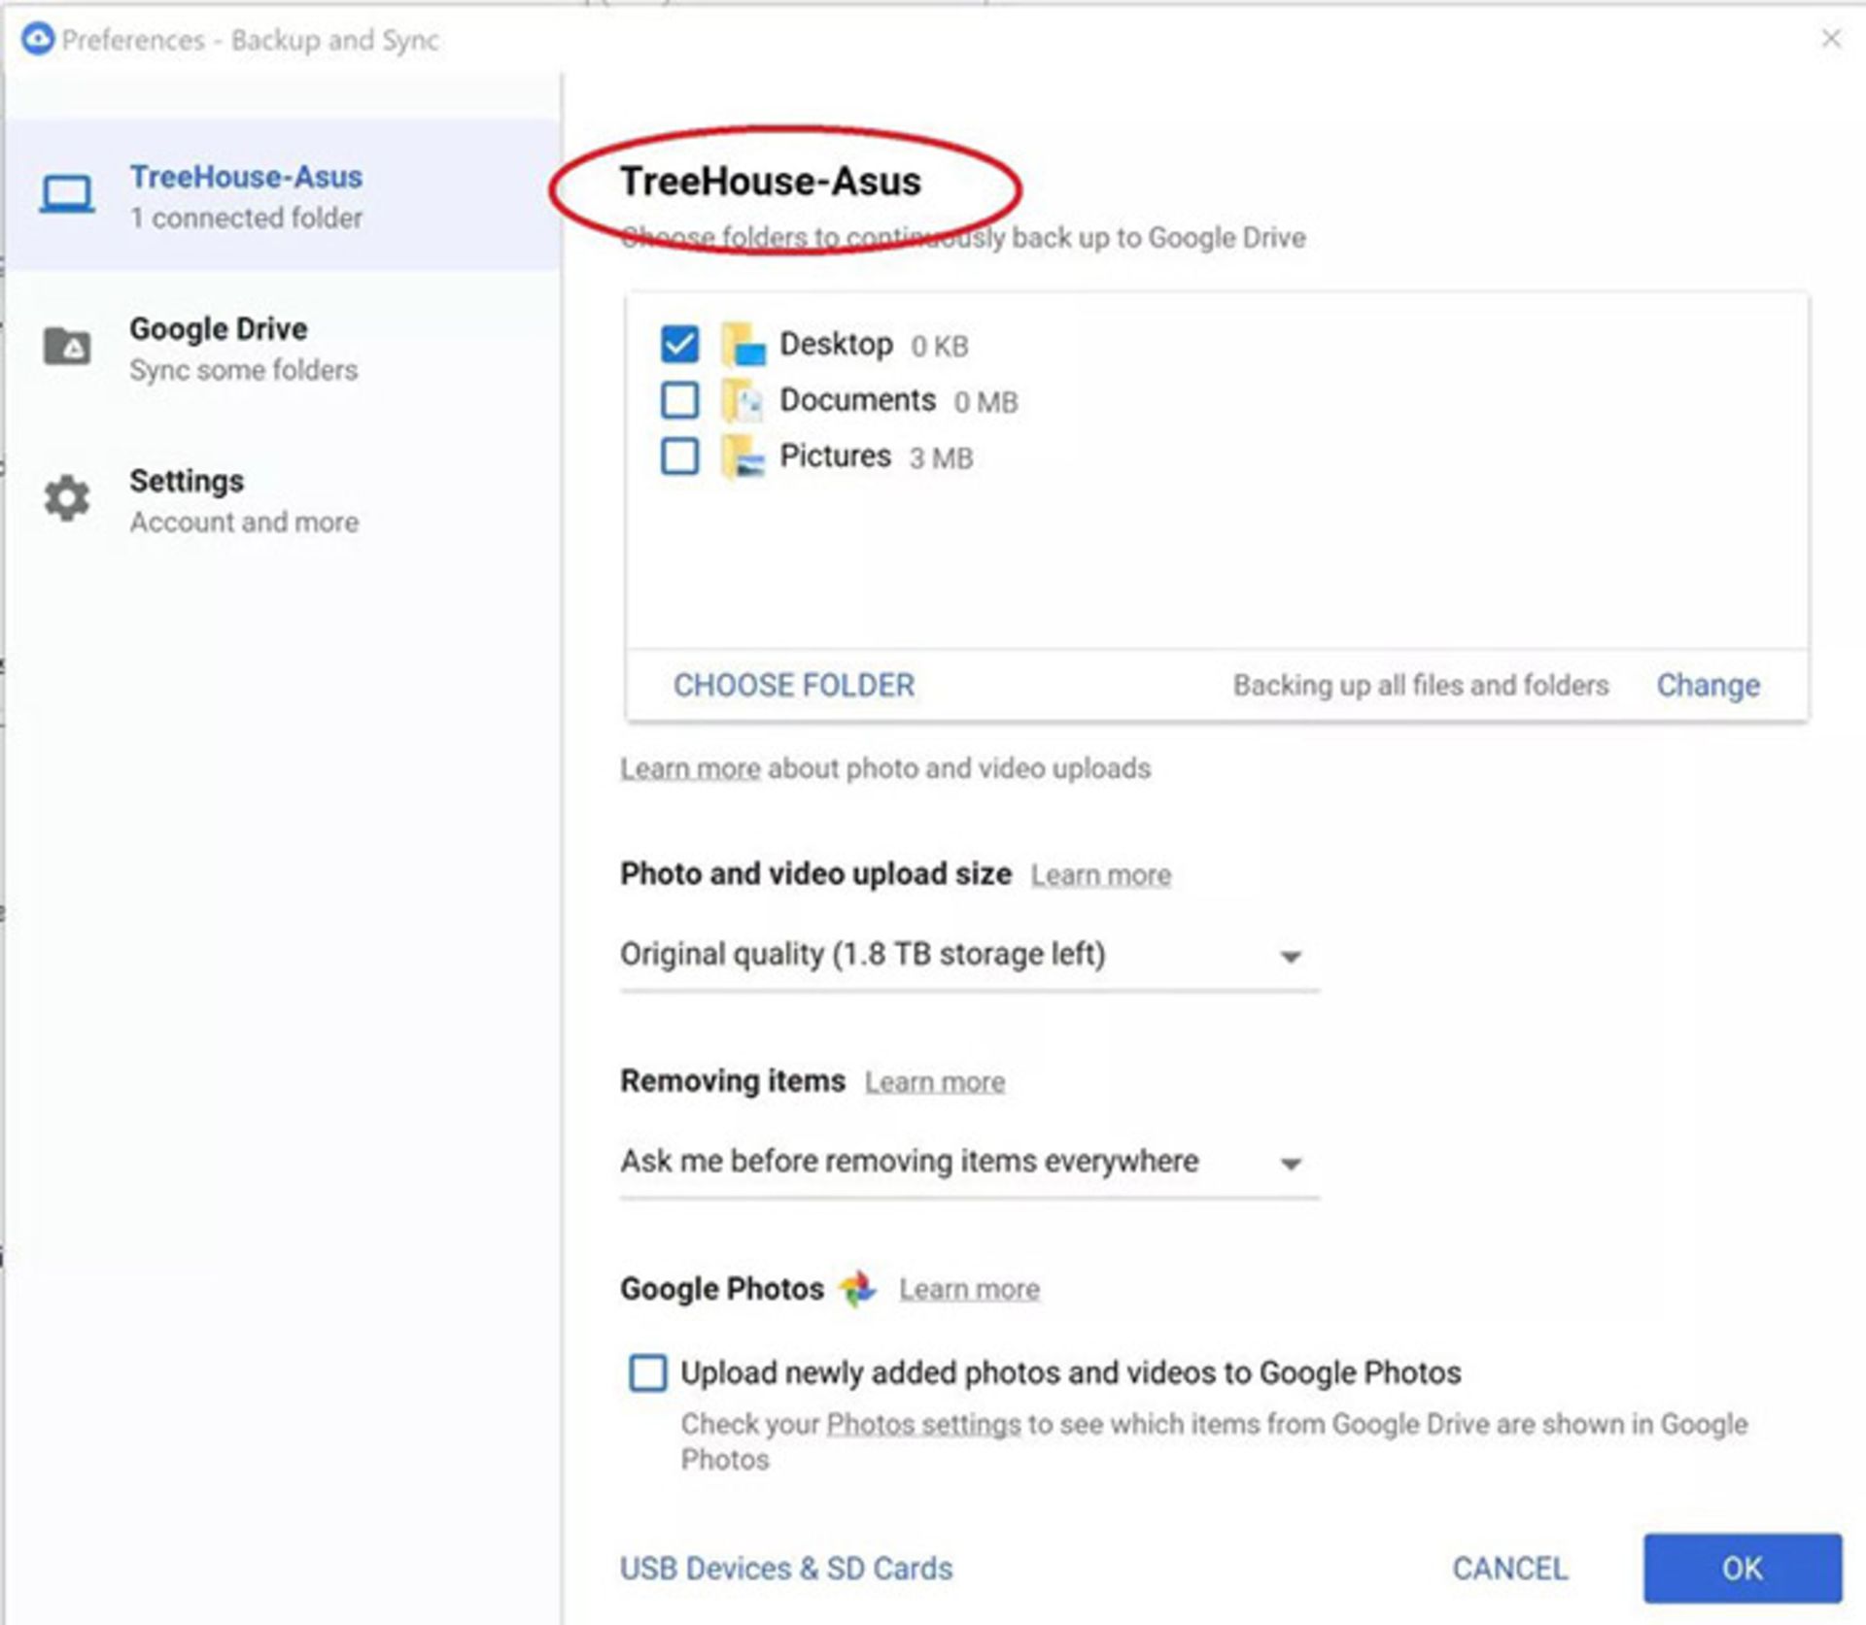This screenshot has width=1866, height=1625.
Task: Click the laptop icon beside TreeHouse-Asus
Action: point(67,193)
